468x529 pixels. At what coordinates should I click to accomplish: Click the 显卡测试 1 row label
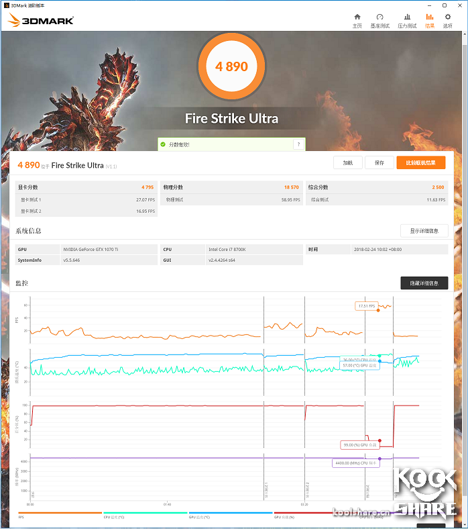tap(31, 200)
